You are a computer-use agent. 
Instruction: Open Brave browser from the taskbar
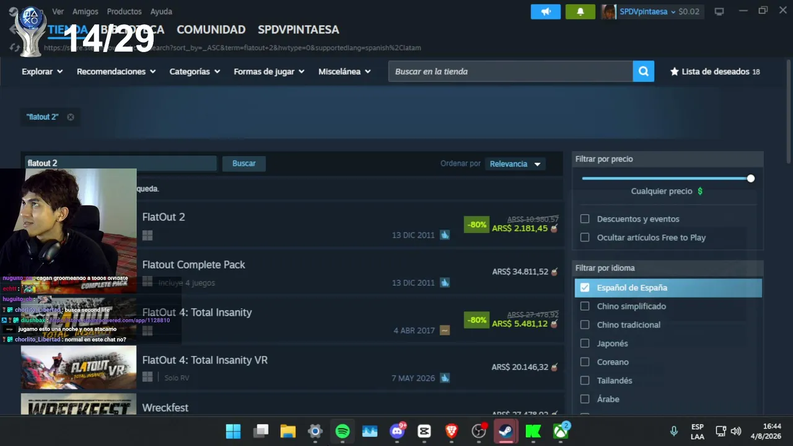[x=452, y=431]
